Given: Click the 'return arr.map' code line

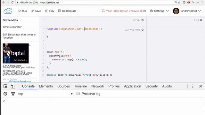Looking at the screenshot, I should (x=70, y=60).
